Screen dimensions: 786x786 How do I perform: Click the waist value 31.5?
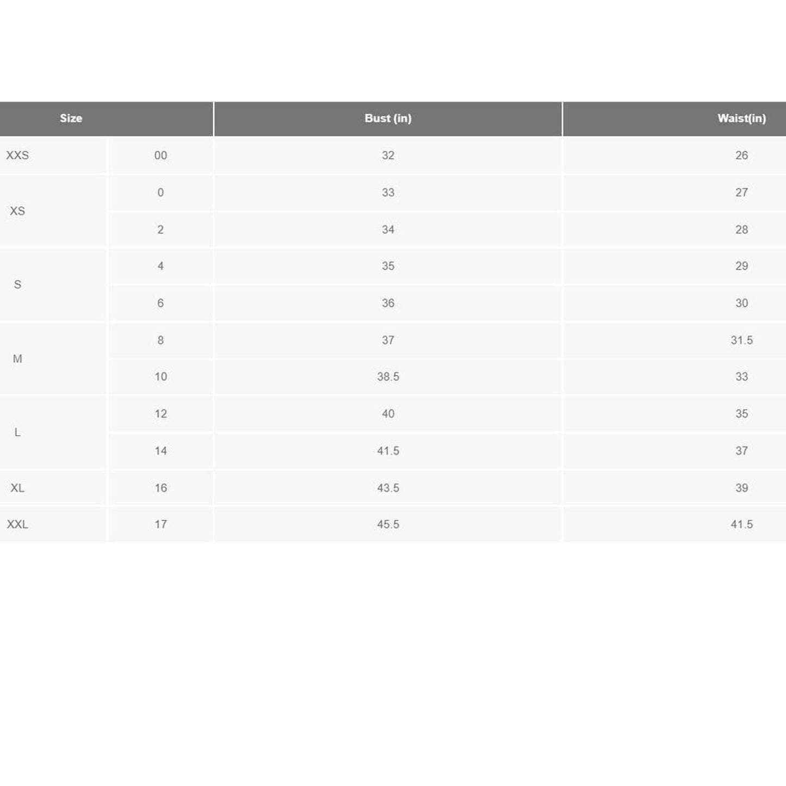(741, 341)
